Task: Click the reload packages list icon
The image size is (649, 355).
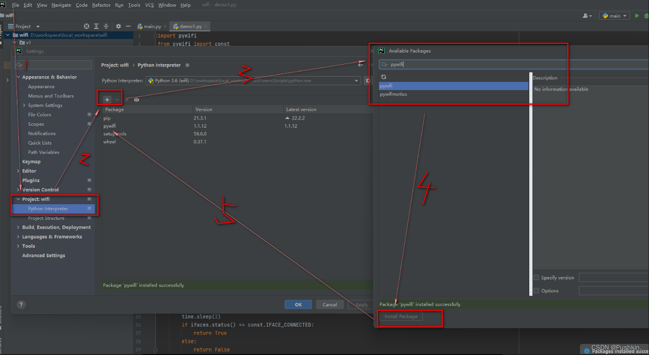Action: point(384,77)
